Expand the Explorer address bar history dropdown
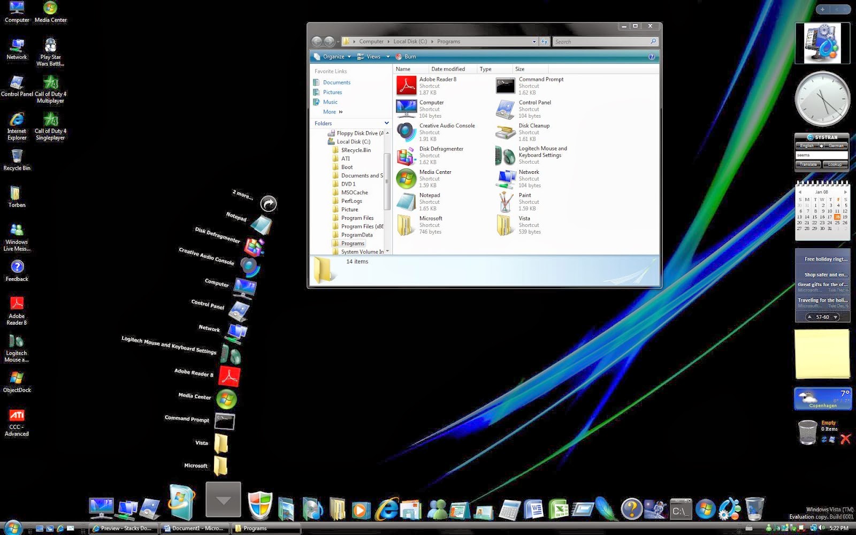 click(534, 42)
